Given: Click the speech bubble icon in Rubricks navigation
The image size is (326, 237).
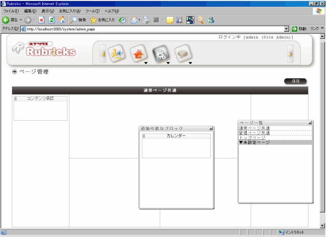Looking at the screenshot, I should point(183,54).
